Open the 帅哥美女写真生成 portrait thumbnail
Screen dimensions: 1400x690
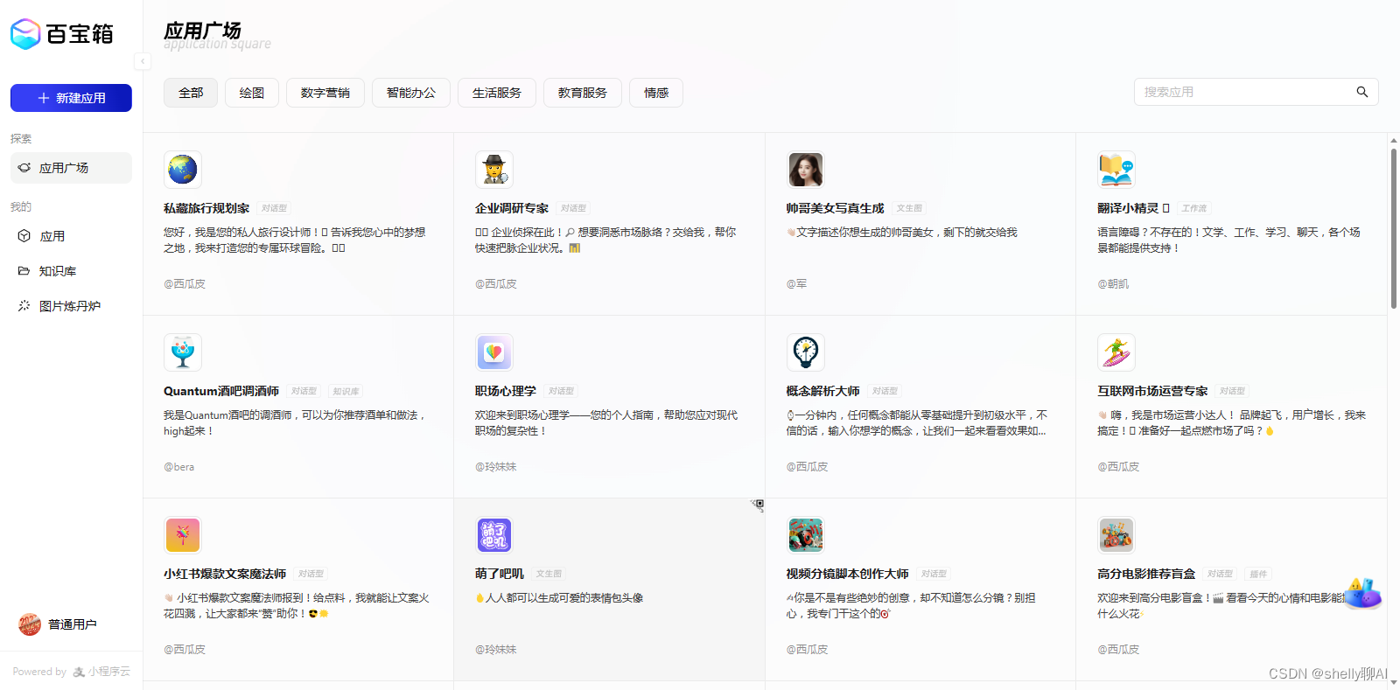click(x=806, y=169)
